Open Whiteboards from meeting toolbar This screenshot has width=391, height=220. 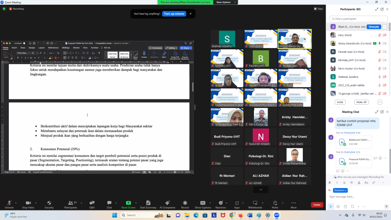(255, 203)
